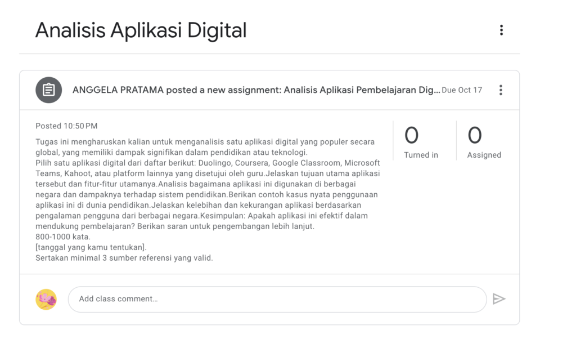The image size is (576, 343).
Task: Click the sentence starting Tugas ini mengharuskan
Action: (x=205, y=147)
